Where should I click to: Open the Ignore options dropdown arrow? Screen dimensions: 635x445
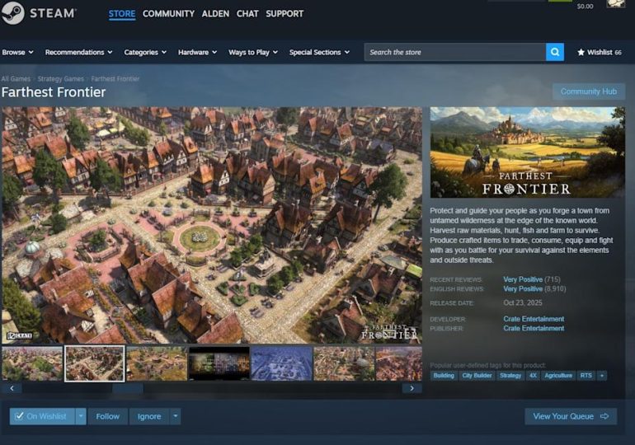(176, 416)
